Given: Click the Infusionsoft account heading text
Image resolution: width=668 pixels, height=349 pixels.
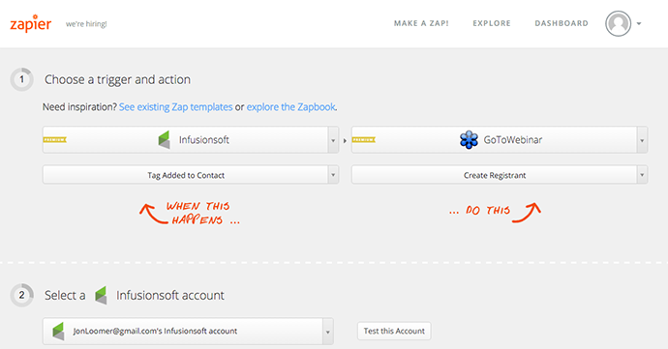Looking at the screenshot, I should [x=170, y=295].
